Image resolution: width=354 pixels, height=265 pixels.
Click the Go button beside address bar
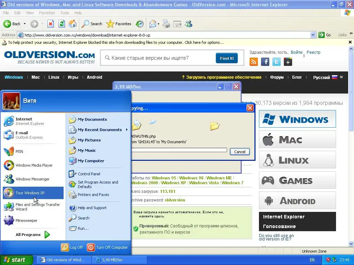coord(325,35)
